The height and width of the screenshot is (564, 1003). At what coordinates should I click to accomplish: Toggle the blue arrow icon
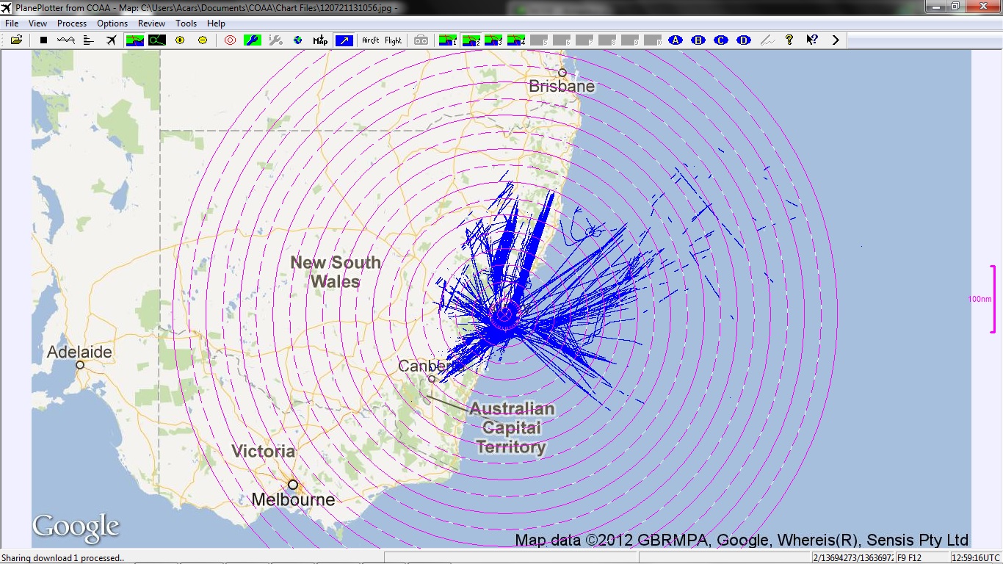click(x=344, y=40)
